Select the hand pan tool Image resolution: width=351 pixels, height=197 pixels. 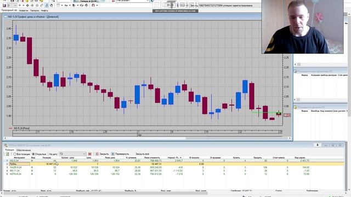52,5
